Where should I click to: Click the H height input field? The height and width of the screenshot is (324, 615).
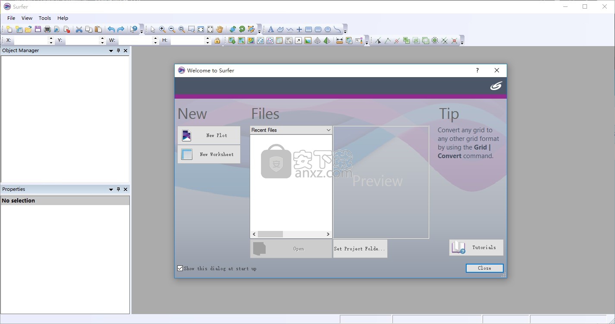click(188, 40)
